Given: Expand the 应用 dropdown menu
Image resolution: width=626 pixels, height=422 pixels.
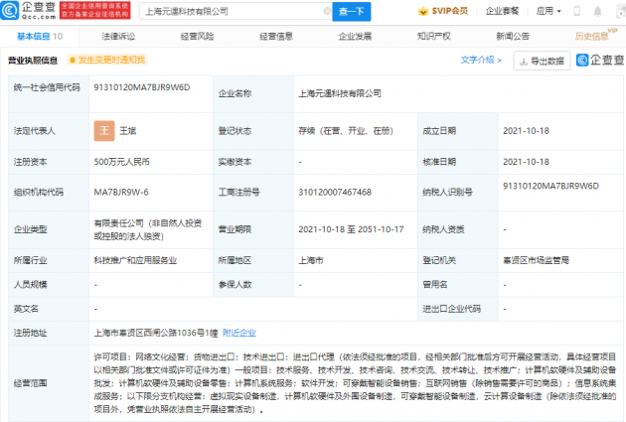Looking at the screenshot, I should pos(548,11).
